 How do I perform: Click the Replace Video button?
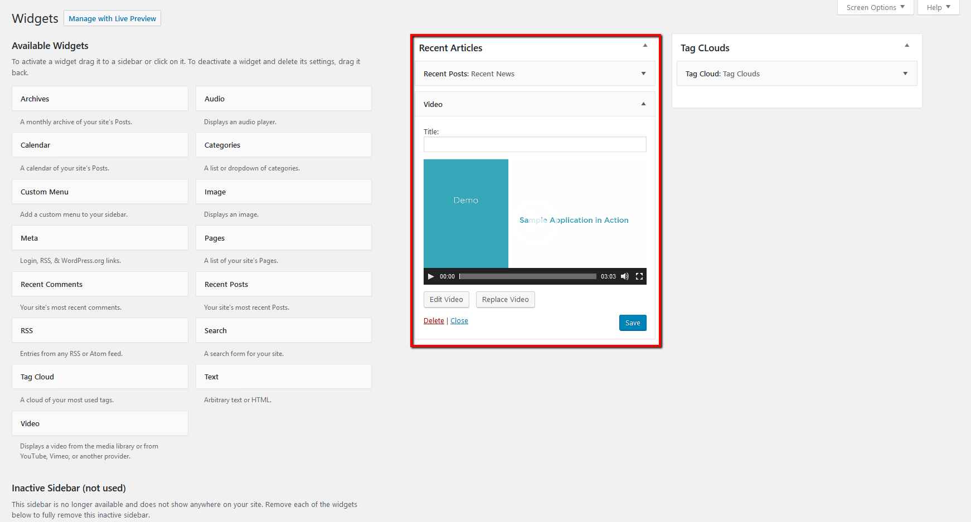point(505,300)
